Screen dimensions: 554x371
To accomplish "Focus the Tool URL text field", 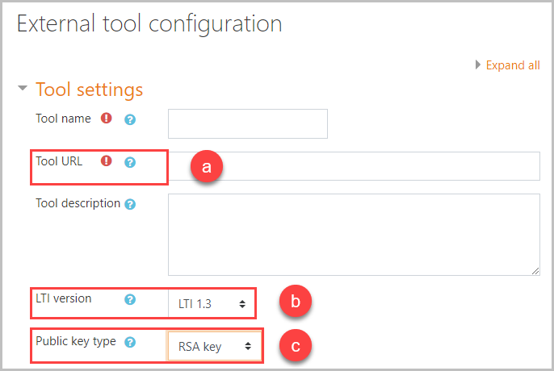I will click(354, 166).
